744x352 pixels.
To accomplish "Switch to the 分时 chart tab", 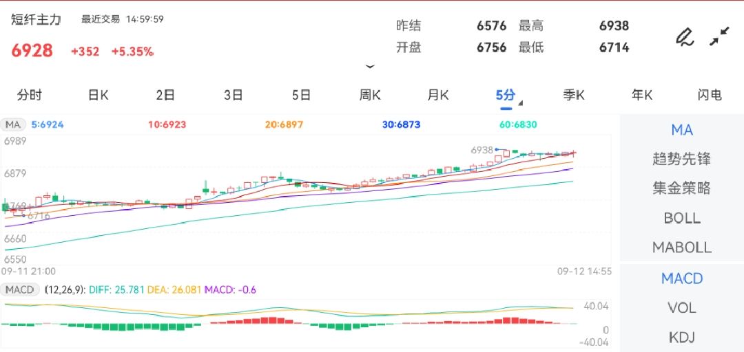I will [x=29, y=95].
